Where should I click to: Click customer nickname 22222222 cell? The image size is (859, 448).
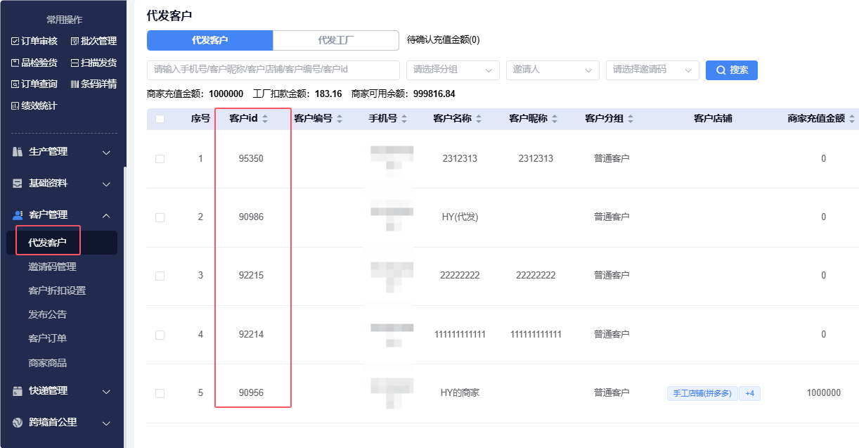click(536, 276)
